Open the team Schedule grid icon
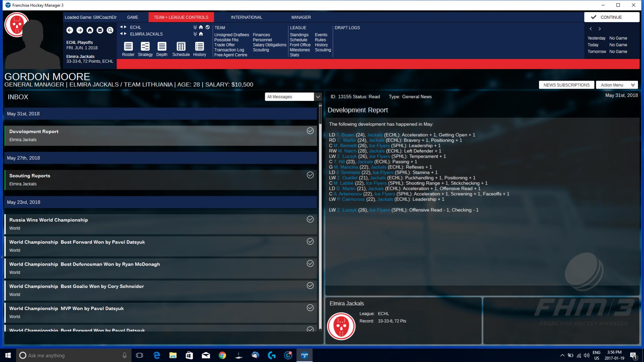This screenshot has width=644, height=362. tap(181, 49)
